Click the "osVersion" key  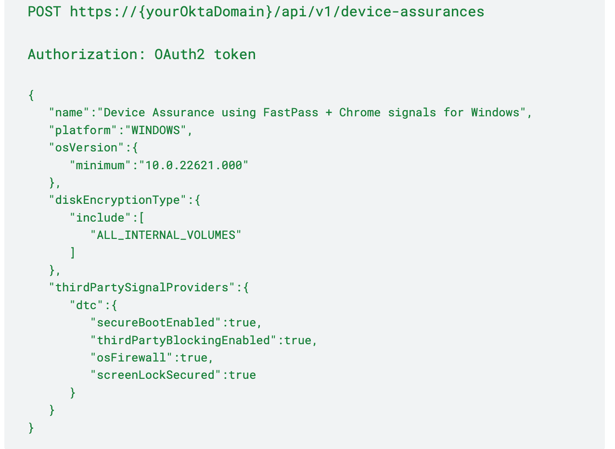[x=83, y=148]
